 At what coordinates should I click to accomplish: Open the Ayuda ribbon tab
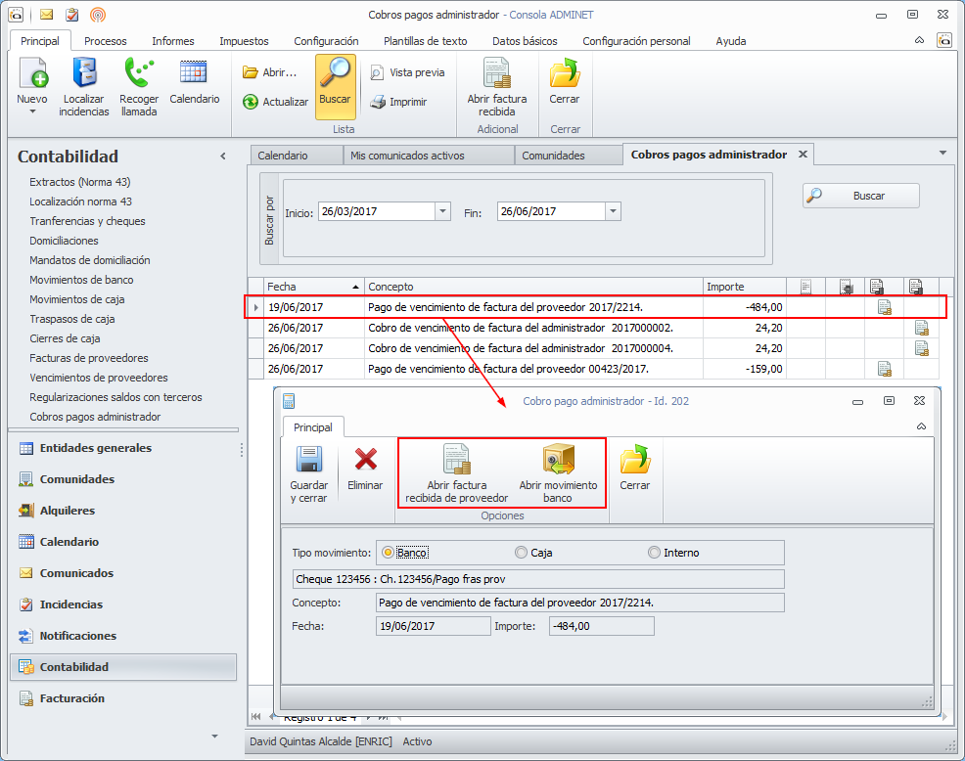[x=730, y=41]
